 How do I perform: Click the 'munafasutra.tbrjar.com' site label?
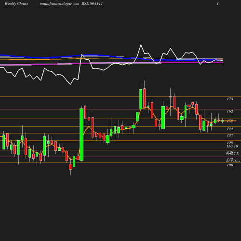(x=59, y=4)
